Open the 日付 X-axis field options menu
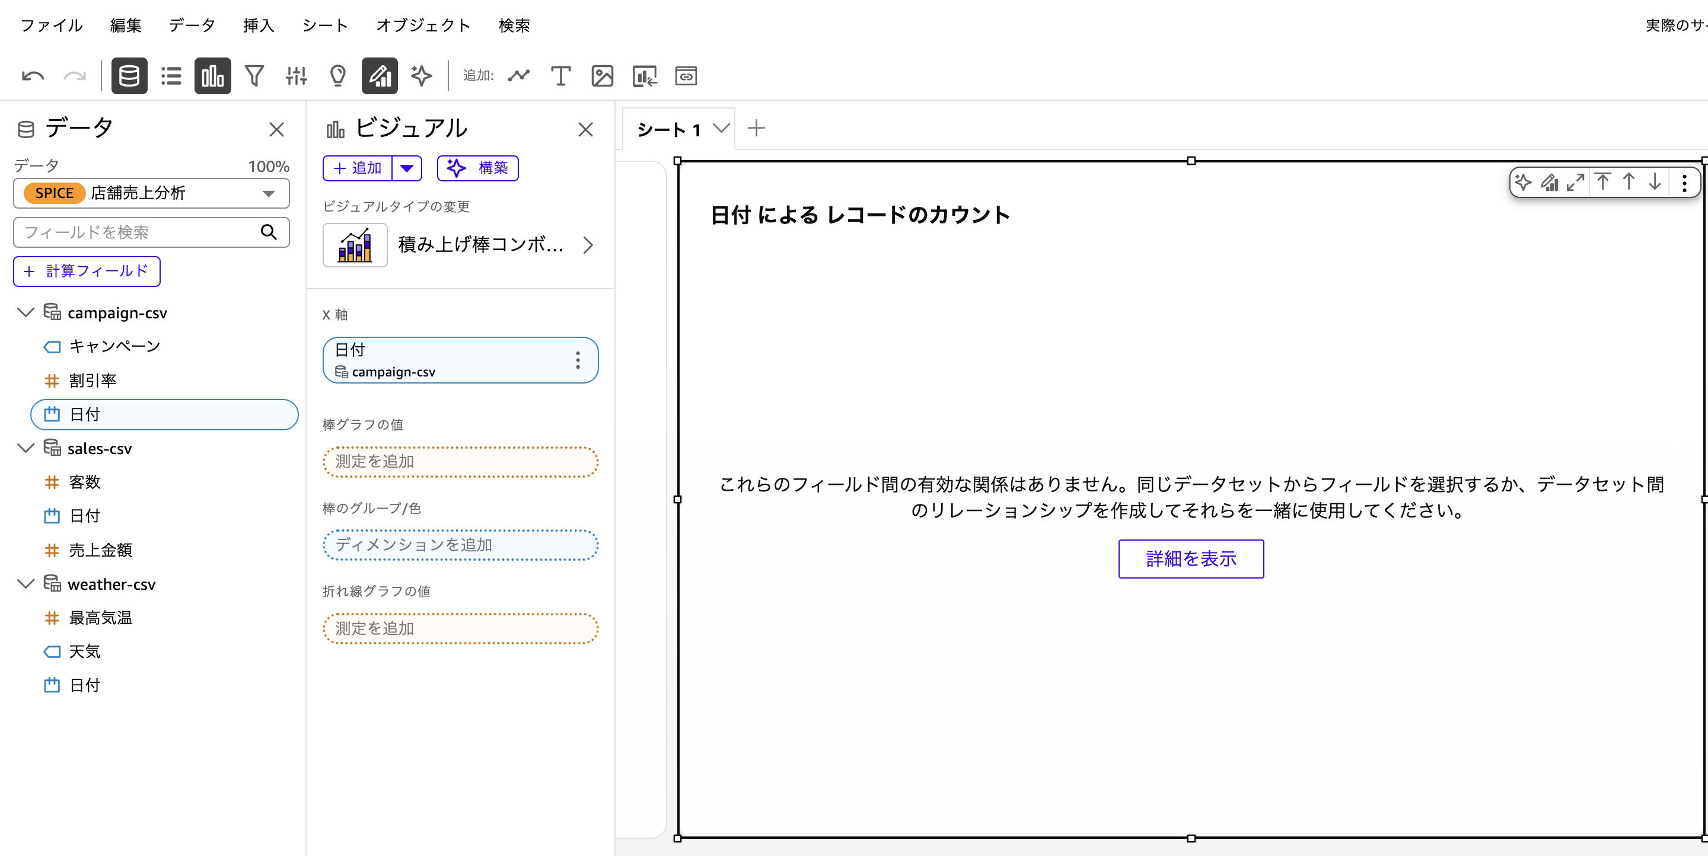 [578, 360]
